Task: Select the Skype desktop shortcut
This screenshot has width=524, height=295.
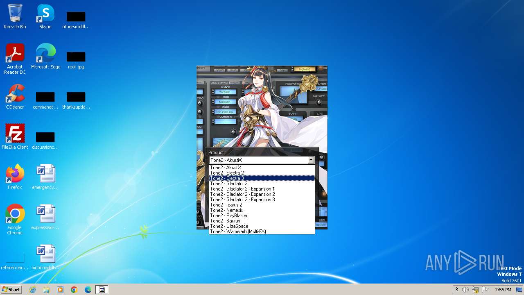Action: point(45,16)
